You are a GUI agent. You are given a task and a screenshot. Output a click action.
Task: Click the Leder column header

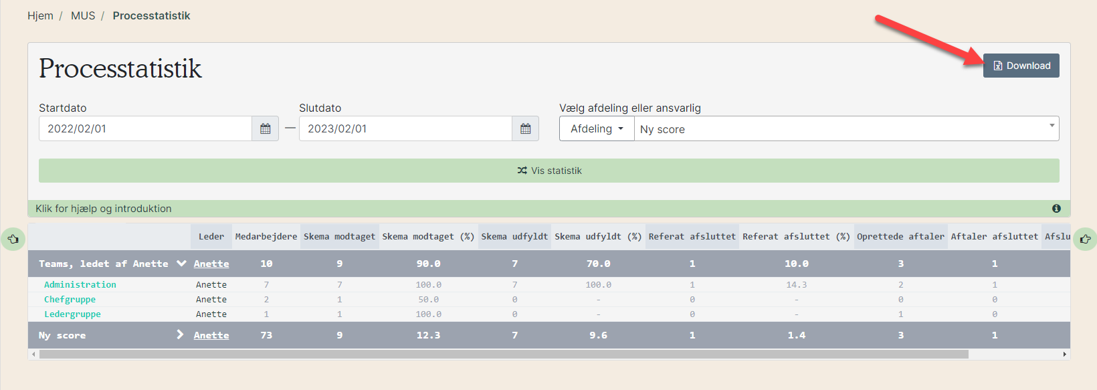point(211,236)
